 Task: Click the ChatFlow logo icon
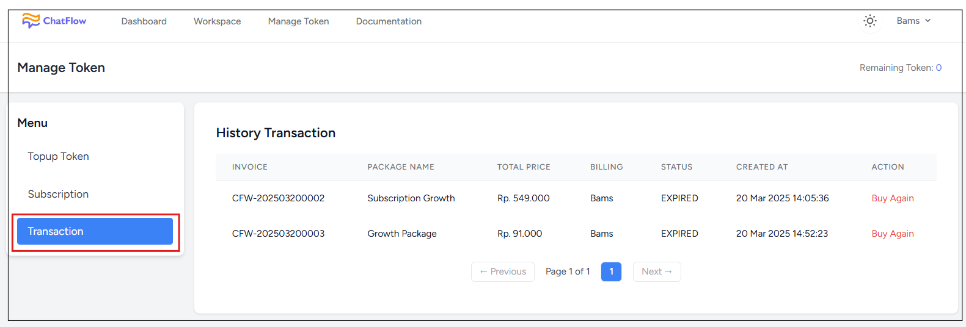pyautogui.click(x=31, y=21)
